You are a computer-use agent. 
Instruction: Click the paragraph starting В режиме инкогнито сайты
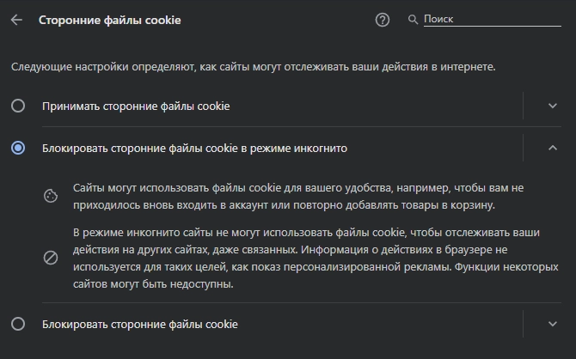316,258
